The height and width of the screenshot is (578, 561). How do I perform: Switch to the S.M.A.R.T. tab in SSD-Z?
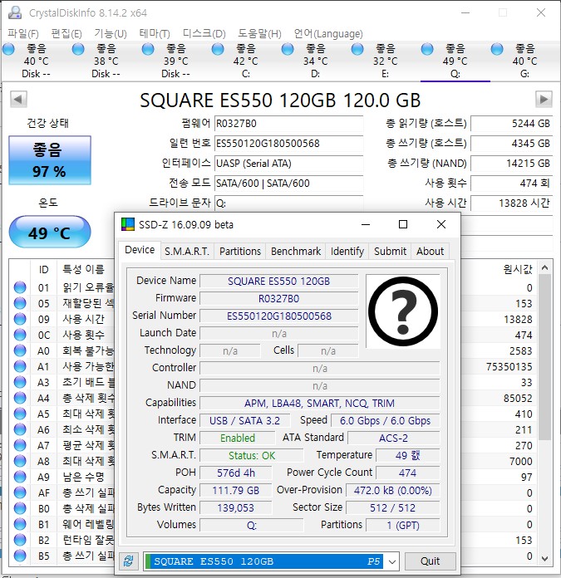click(x=187, y=252)
